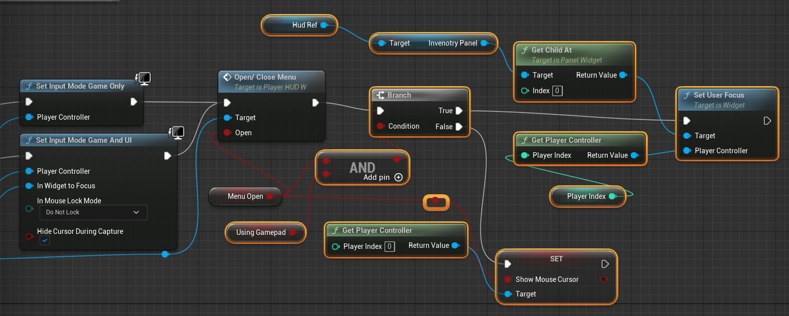Viewport: 789px width, 316px height.
Task: Edit Player Index value on bottom Get Player Controller
Action: point(389,246)
